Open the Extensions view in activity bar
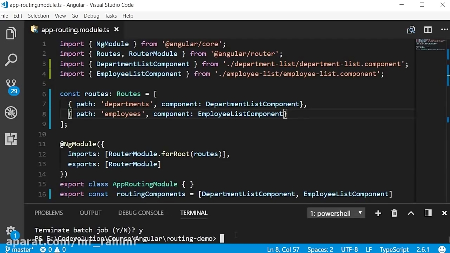Viewport: 450px width, 253px height. [11, 139]
